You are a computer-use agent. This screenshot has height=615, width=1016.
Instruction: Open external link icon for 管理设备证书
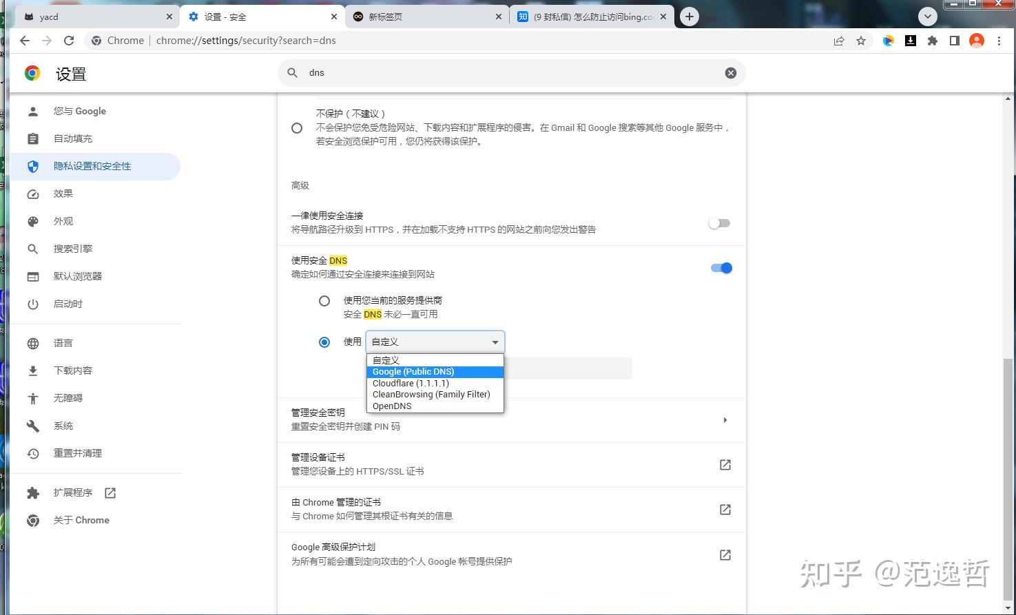[x=725, y=465]
